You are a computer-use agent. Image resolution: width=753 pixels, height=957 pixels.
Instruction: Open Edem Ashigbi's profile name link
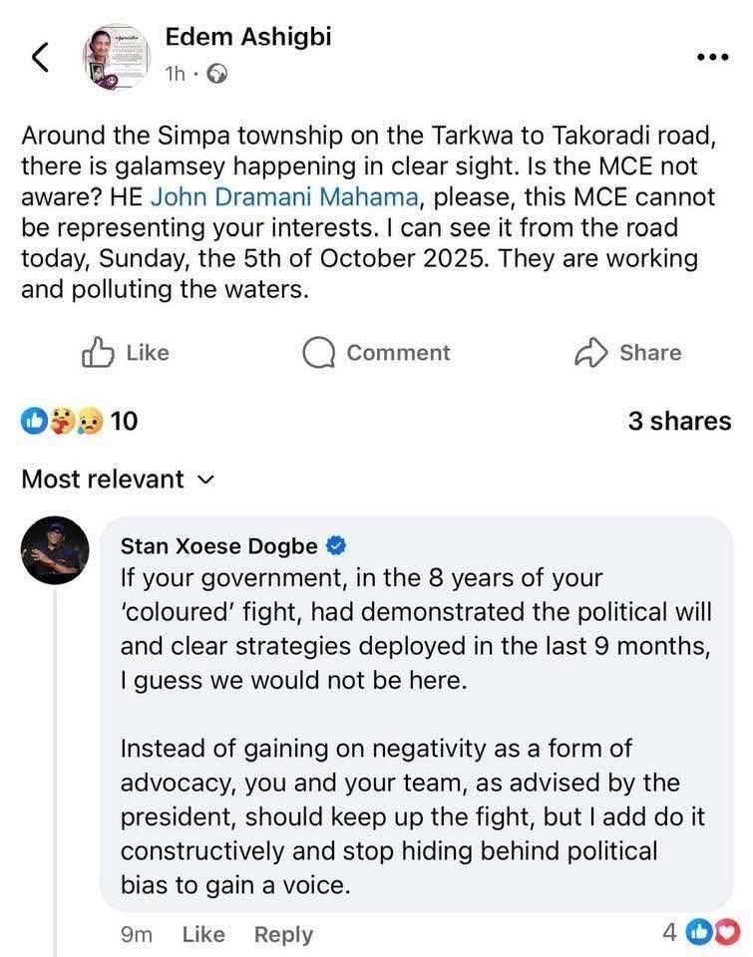click(247, 37)
